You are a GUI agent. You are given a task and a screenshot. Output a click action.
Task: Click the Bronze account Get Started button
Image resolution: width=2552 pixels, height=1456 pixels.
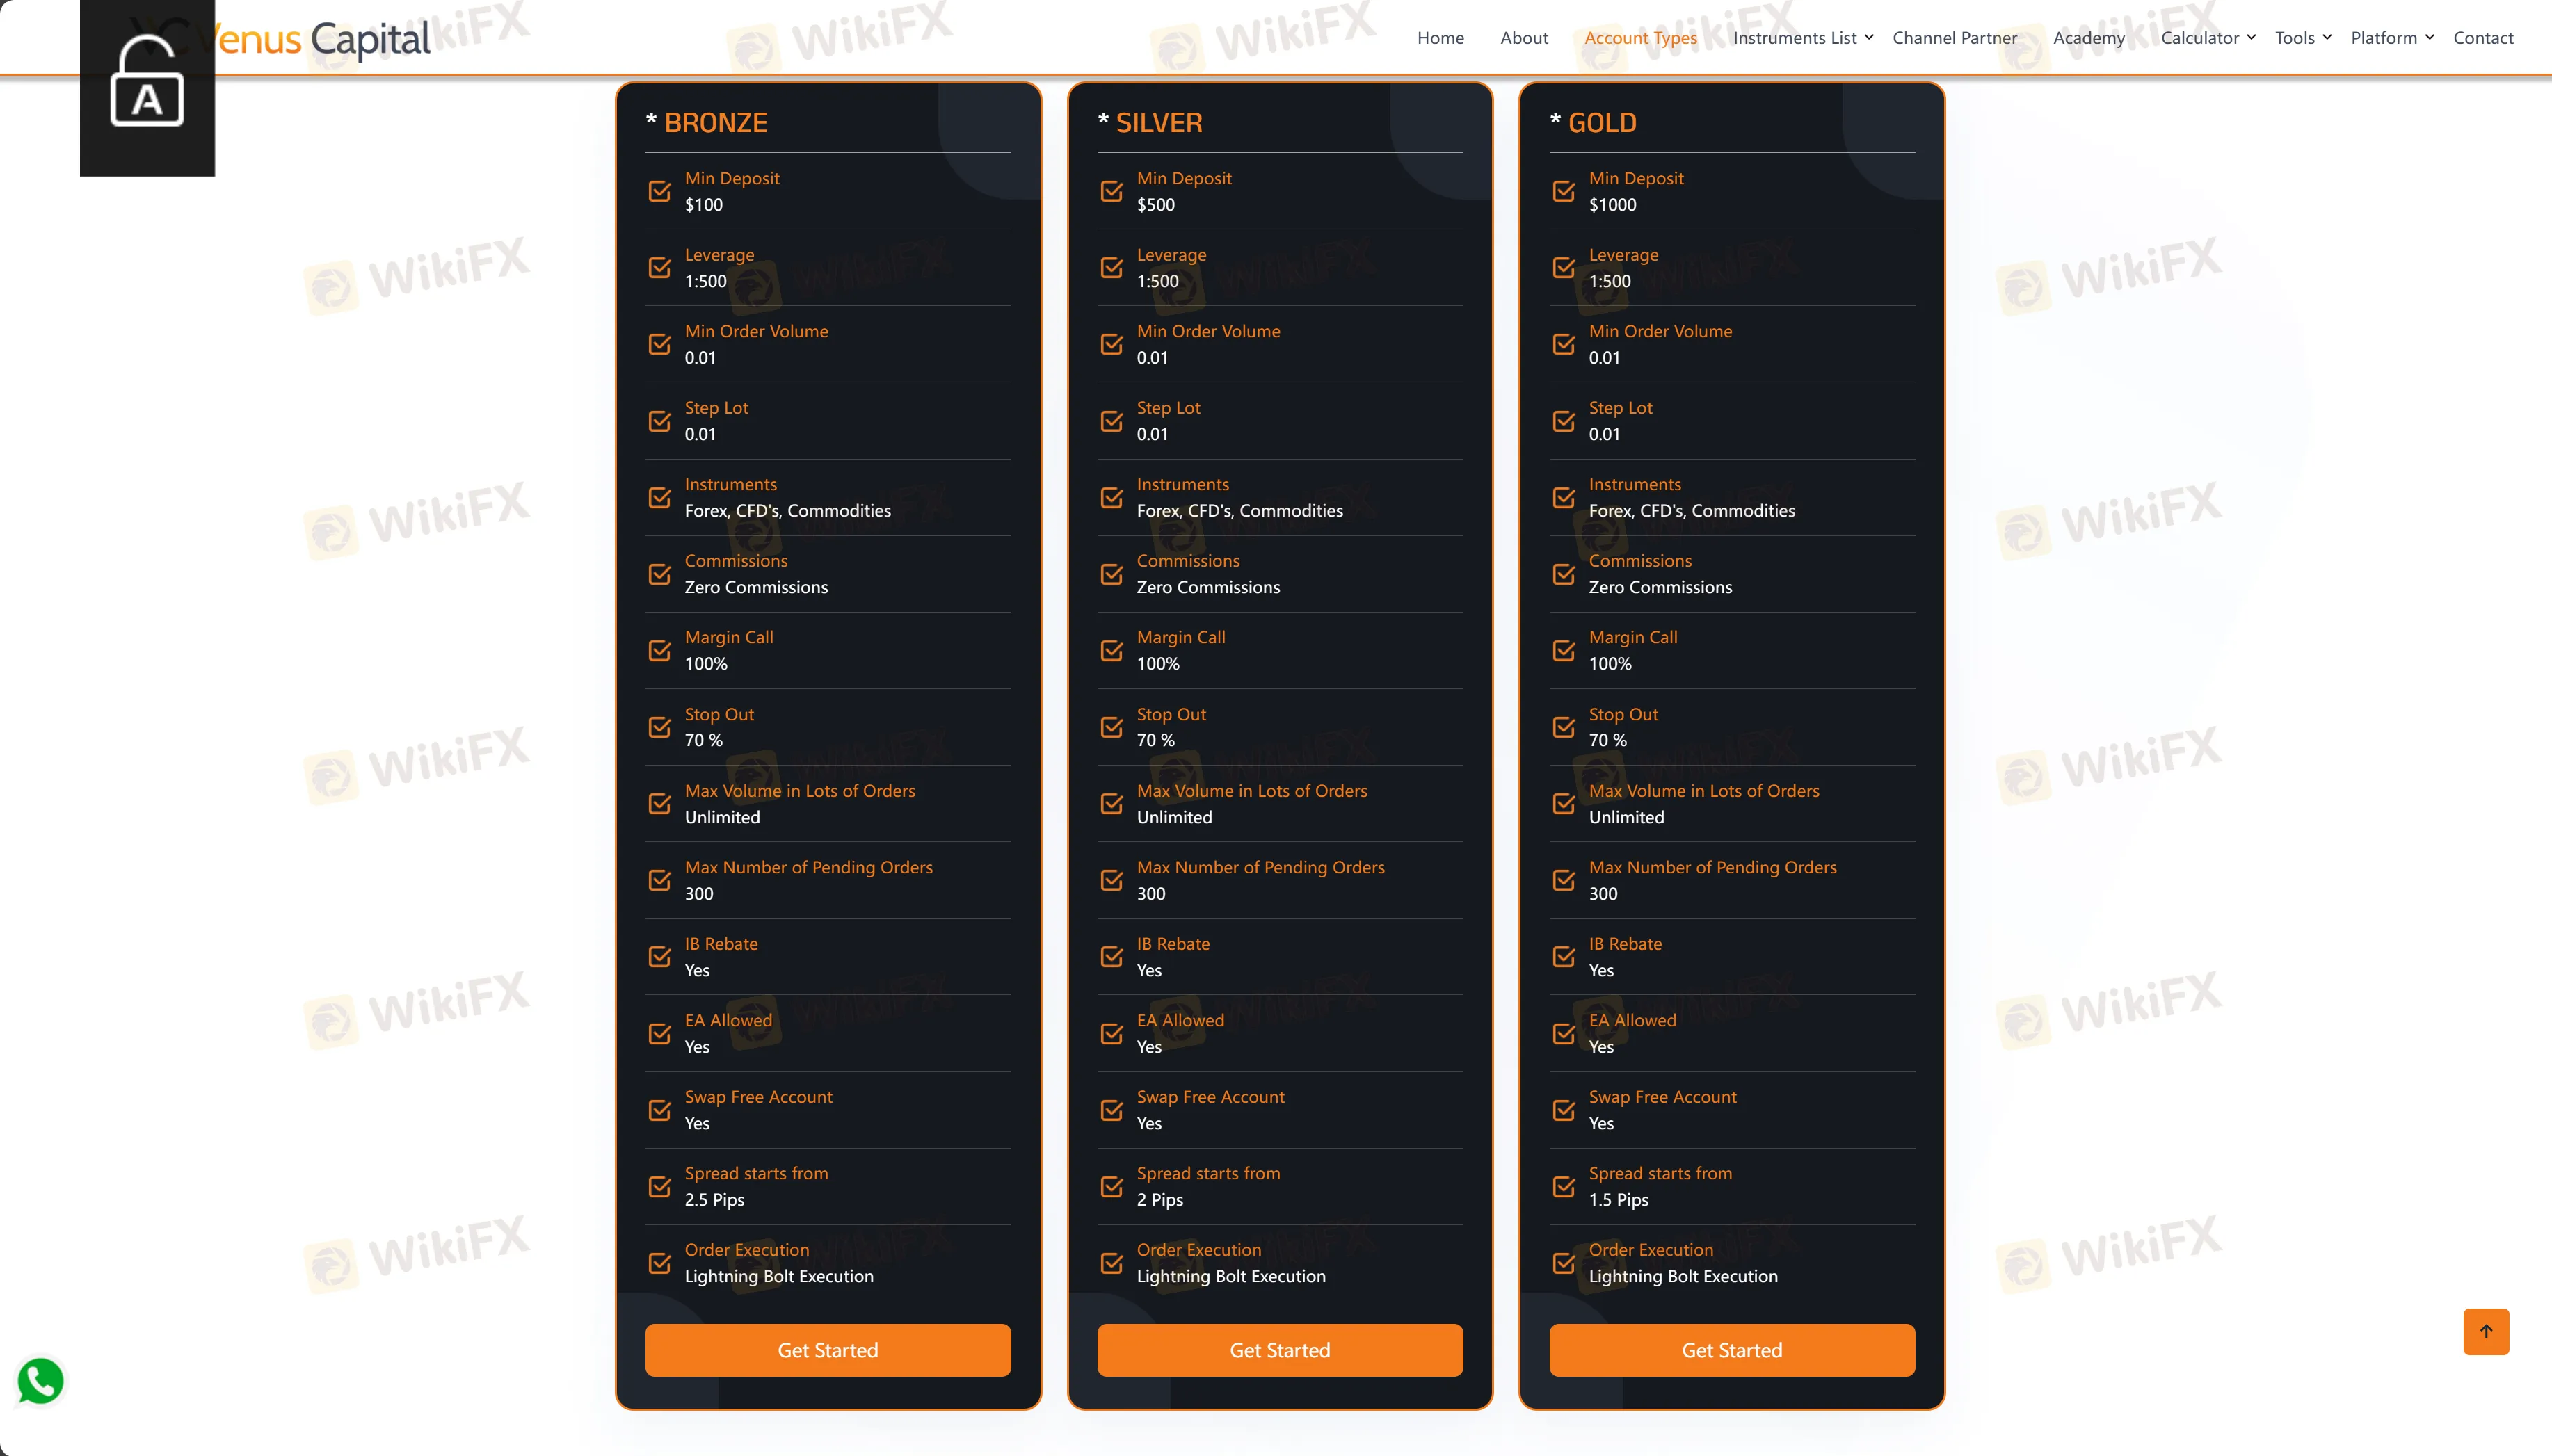[x=827, y=1349]
